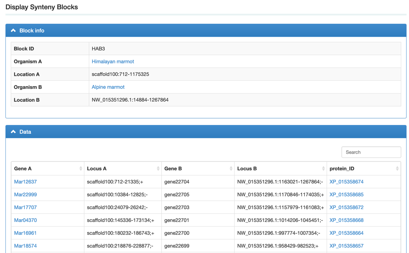Open the Alpine marmot organism link

click(x=108, y=87)
